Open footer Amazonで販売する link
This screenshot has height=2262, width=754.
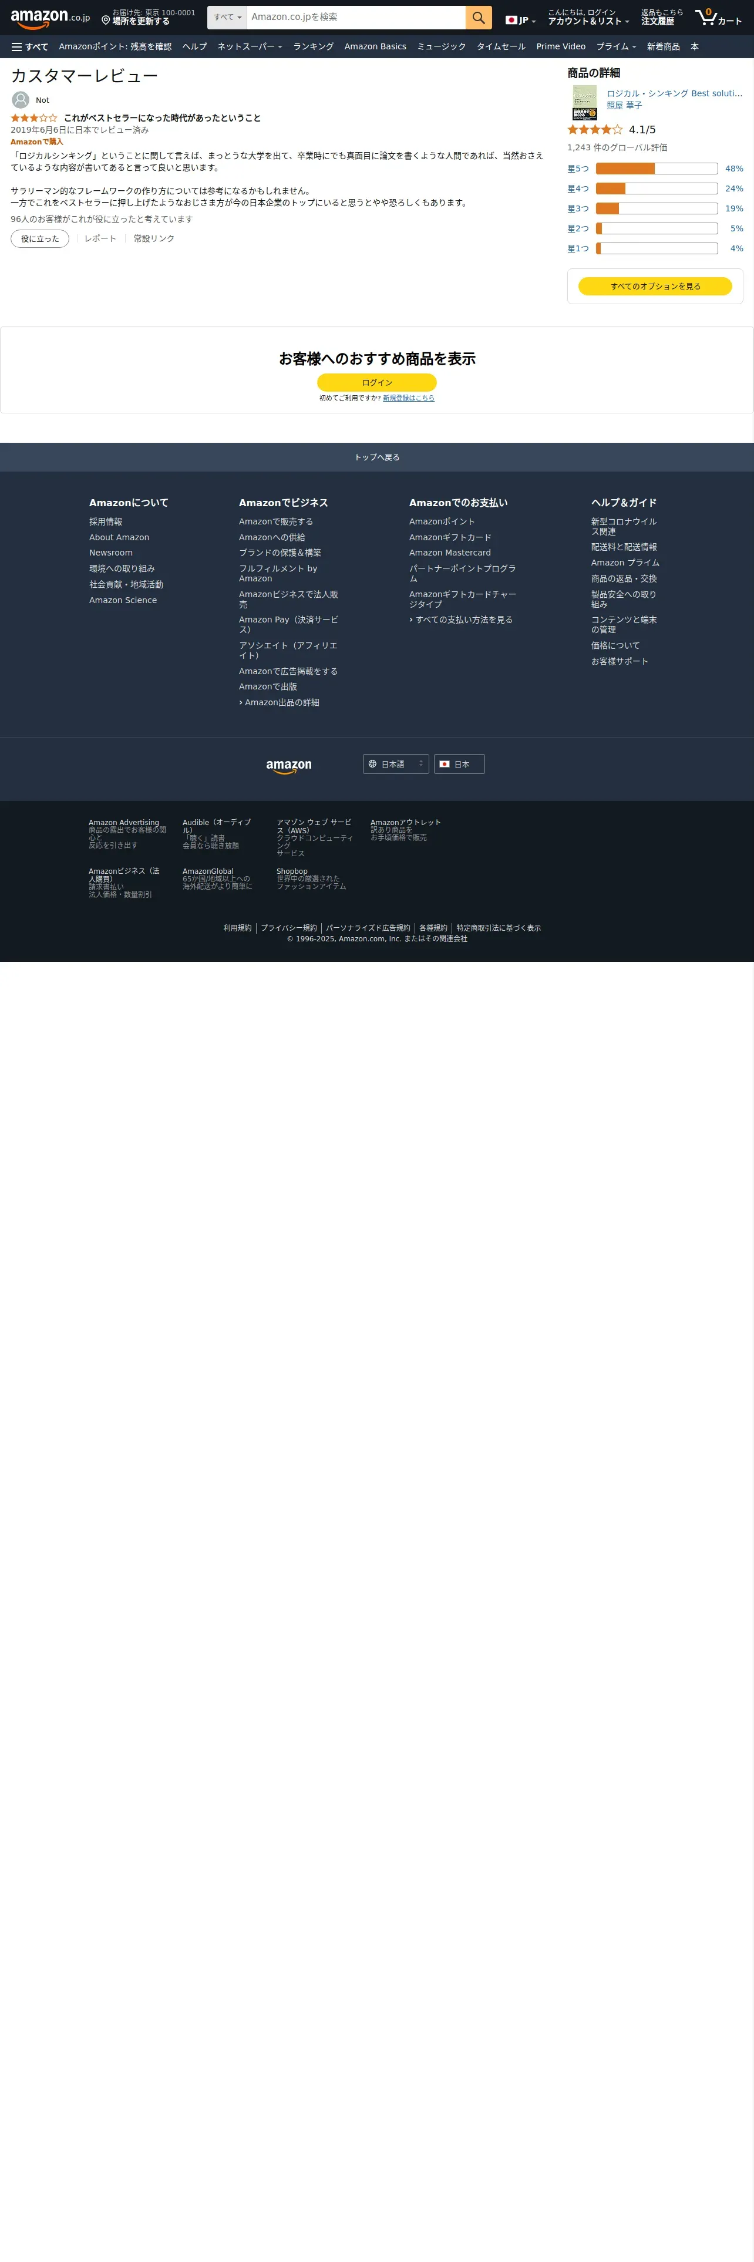point(275,521)
